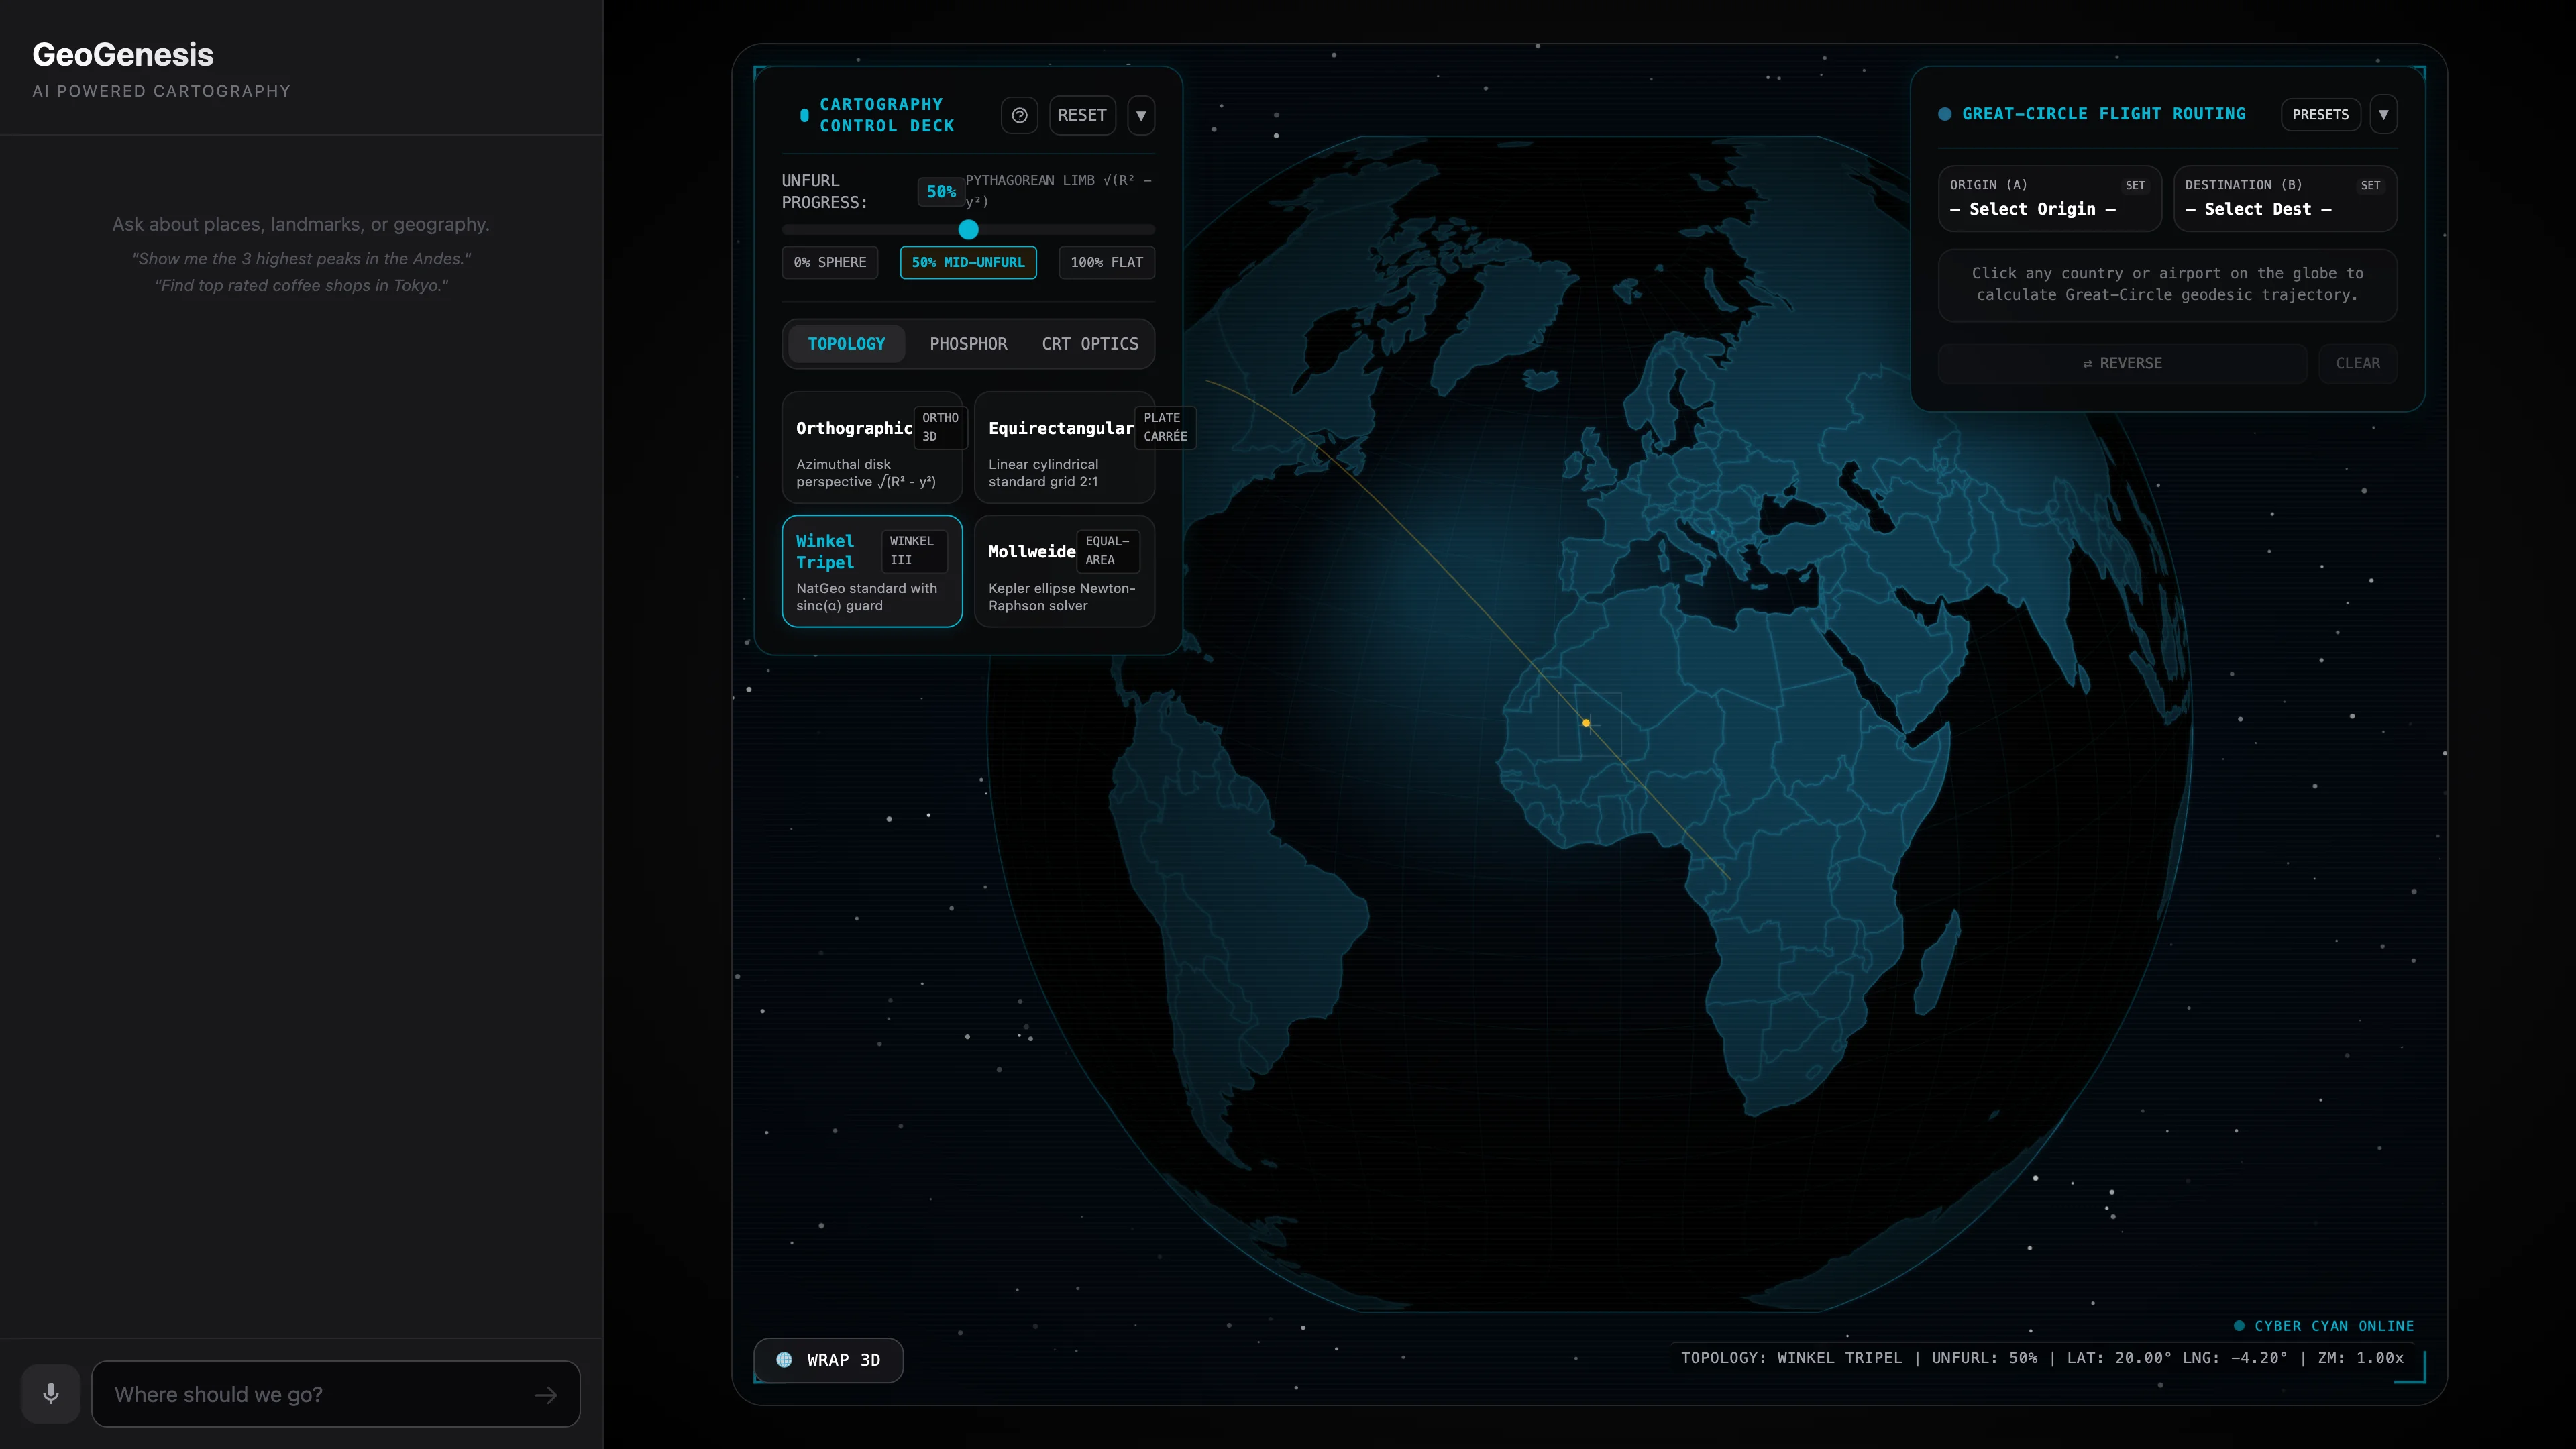Screen dimensions: 2576x1449
Task: Click the globe icon in Wrap 3D button
Action: click(x=785, y=1360)
